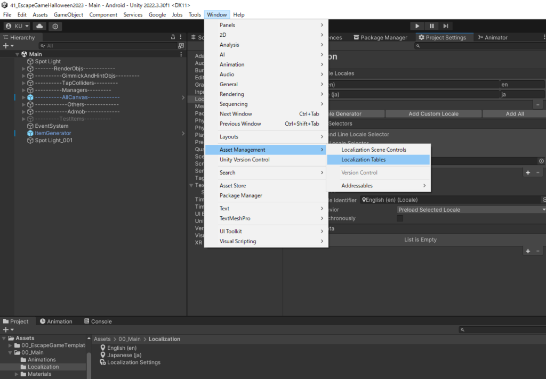Click the locale pin icon beside Japanese (ja) asset
Image resolution: width=546 pixels, height=379 pixels.
click(x=103, y=355)
